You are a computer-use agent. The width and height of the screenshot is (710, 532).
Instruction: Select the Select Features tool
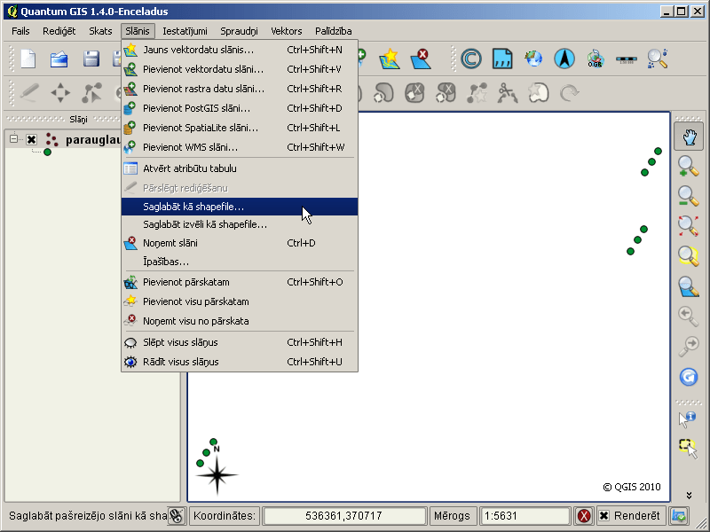689,449
